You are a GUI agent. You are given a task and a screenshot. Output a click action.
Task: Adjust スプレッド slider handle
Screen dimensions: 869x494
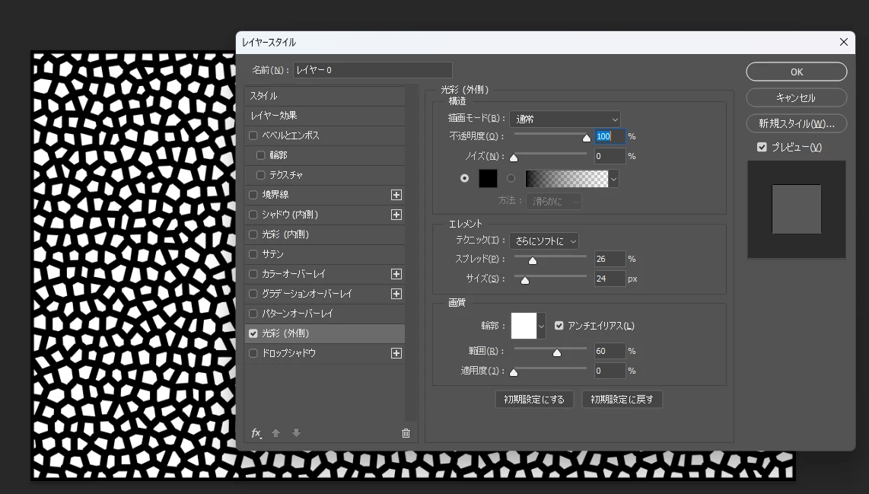(x=533, y=260)
